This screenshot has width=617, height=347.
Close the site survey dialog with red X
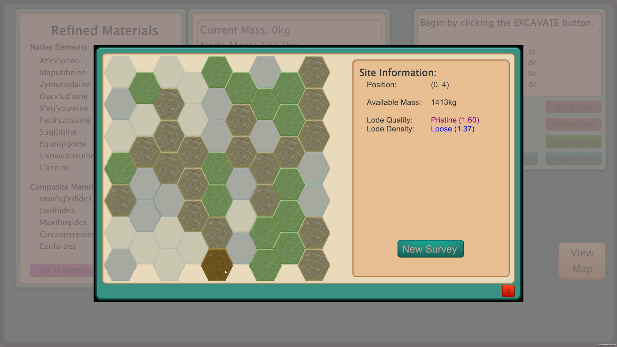(x=508, y=291)
